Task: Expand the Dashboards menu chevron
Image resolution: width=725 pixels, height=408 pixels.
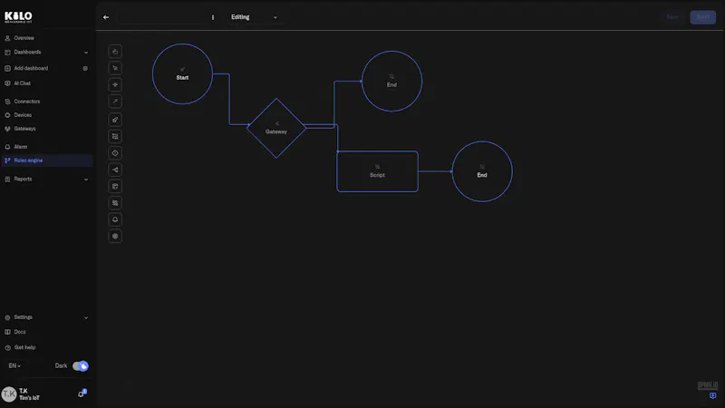Action: tap(86, 53)
